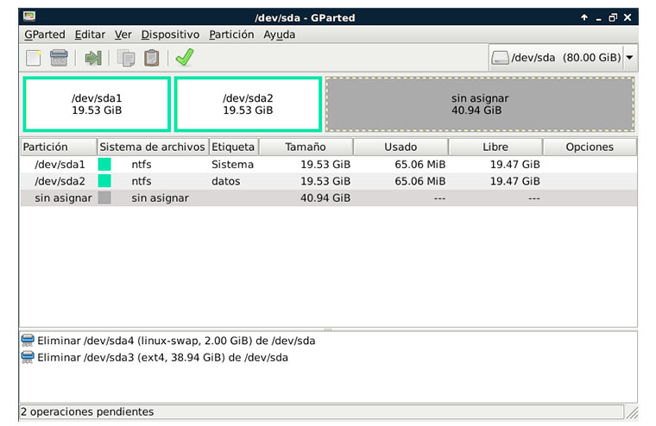Image resolution: width=656 pixels, height=426 pixels.
Task: Click the Etiqueta column header
Action: (x=233, y=147)
